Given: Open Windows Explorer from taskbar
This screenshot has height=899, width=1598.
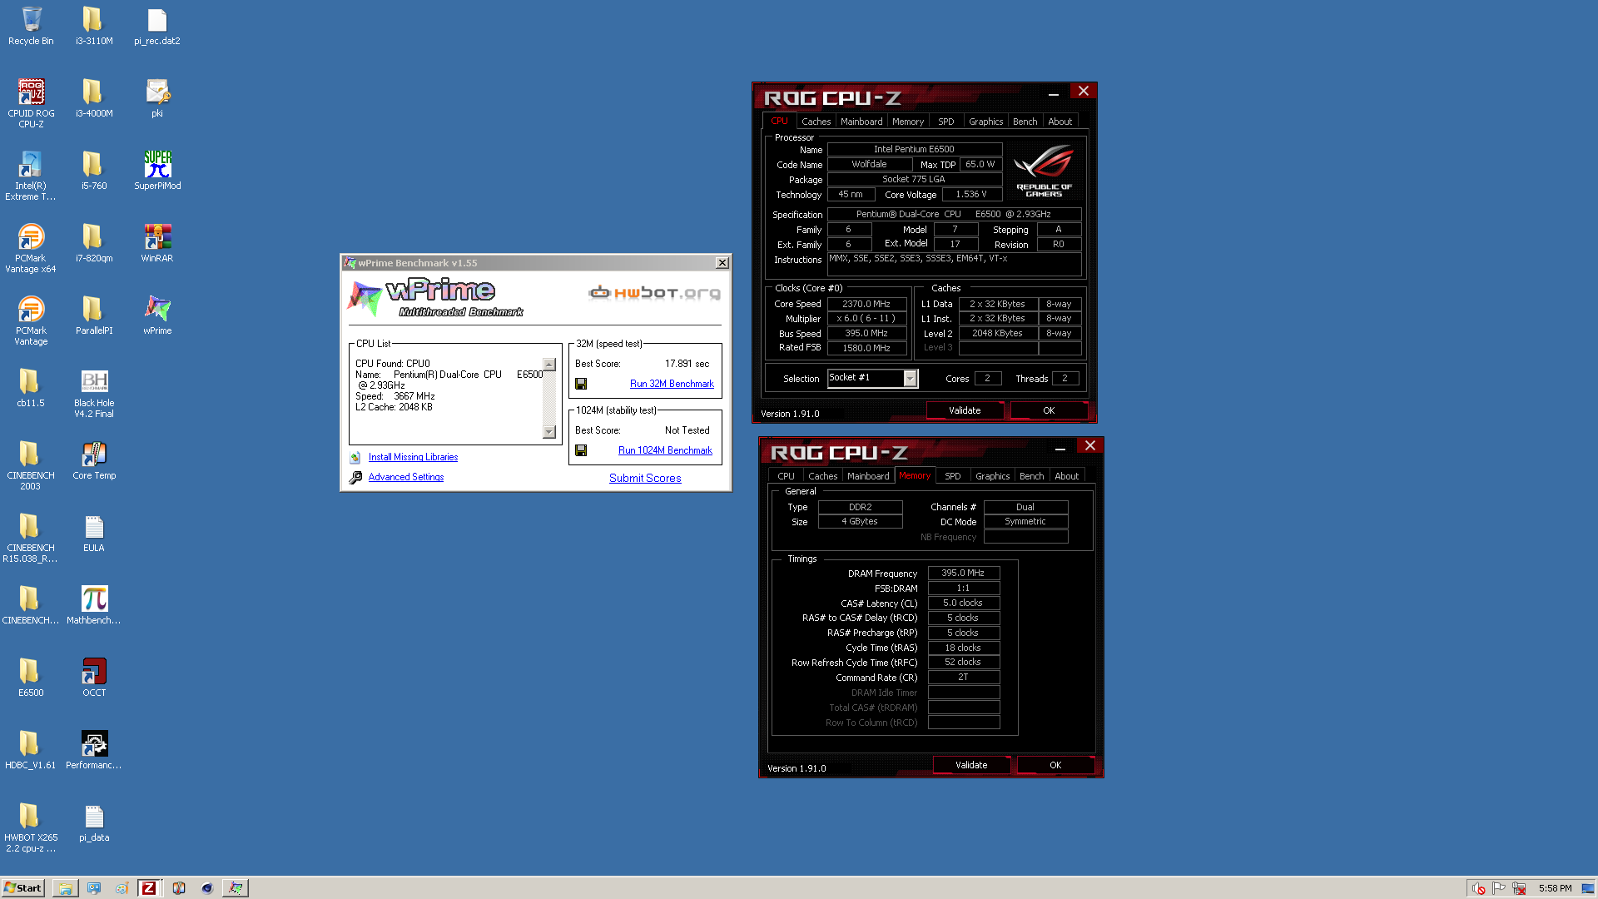Looking at the screenshot, I should (65, 888).
